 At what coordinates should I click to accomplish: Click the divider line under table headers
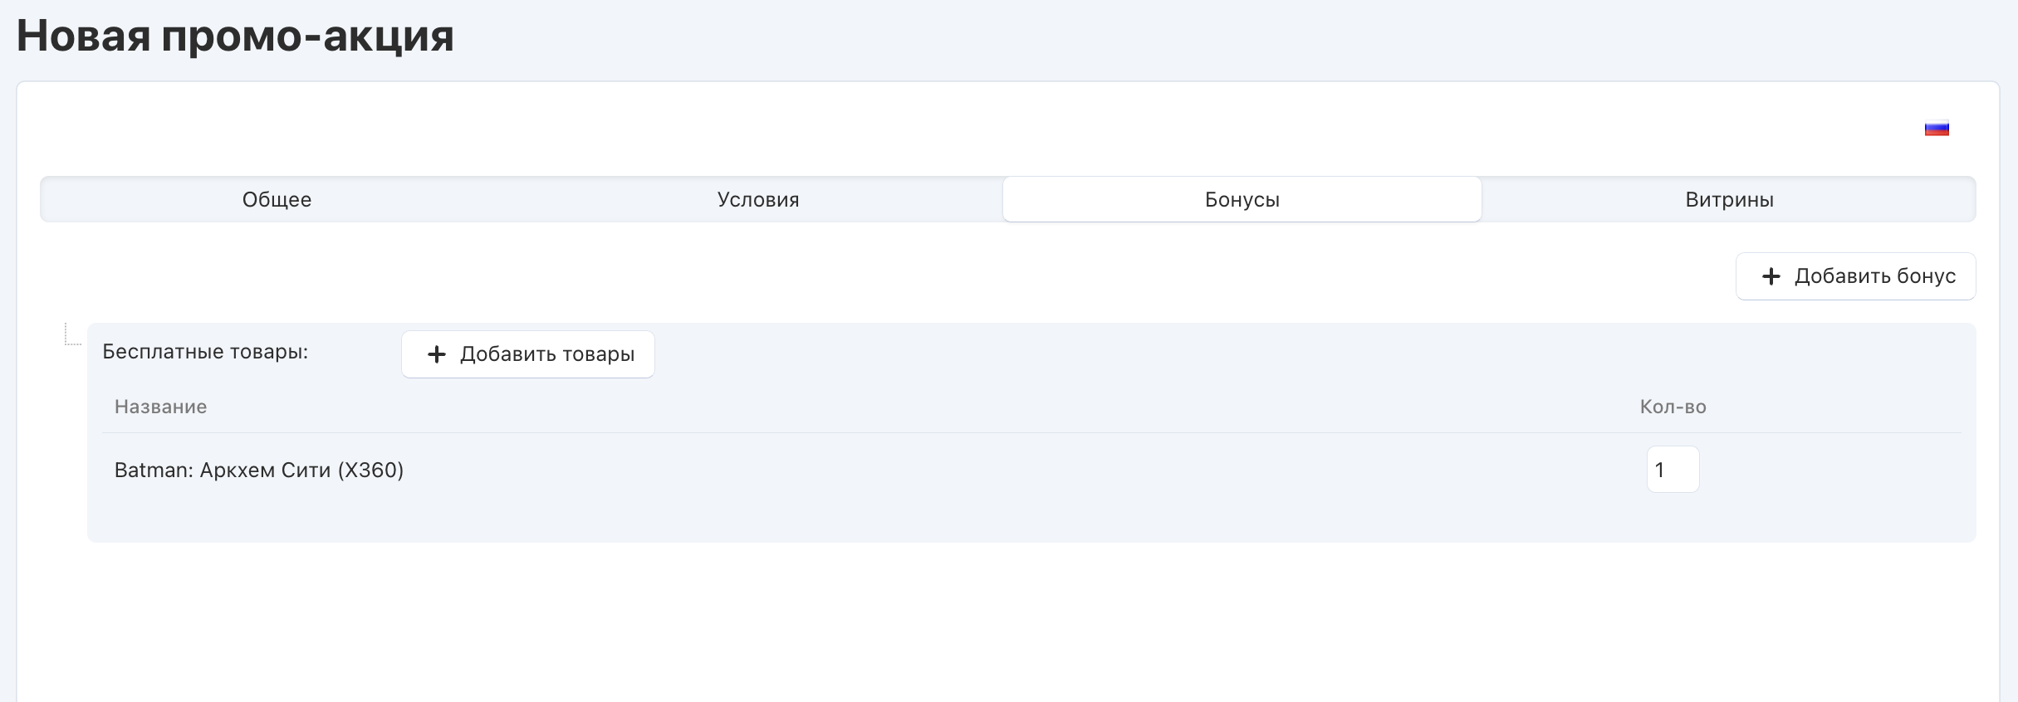[x=830, y=432]
